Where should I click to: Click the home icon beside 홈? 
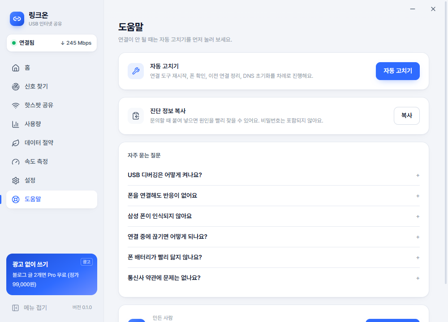[16, 68]
